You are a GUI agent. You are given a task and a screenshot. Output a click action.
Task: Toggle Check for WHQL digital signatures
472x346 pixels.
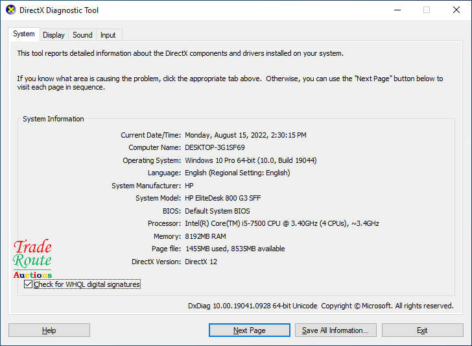pos(28,284)
